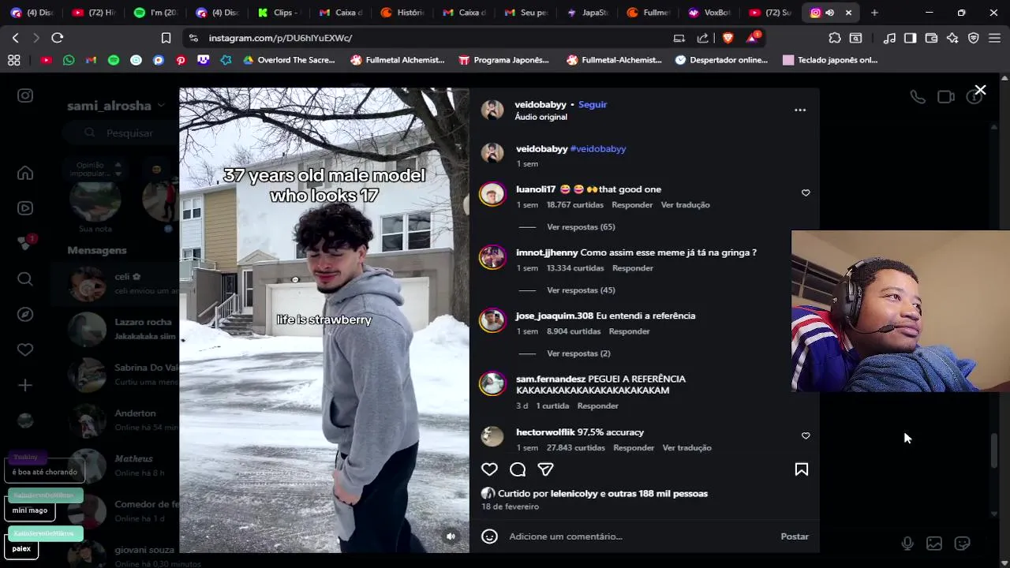Mute the video with the speaker icon
The height and width of the screenshot is (568, 1010).
click(451, 536)
